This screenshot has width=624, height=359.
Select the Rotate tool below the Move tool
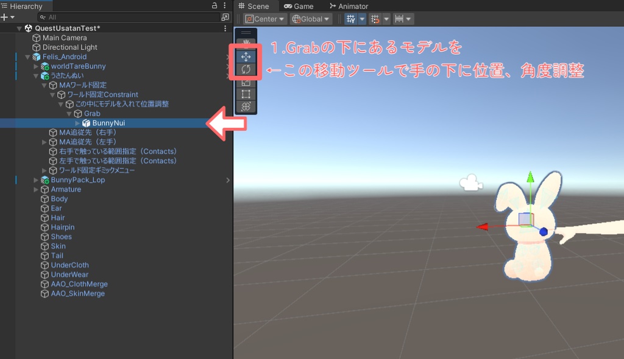[246, 68]
